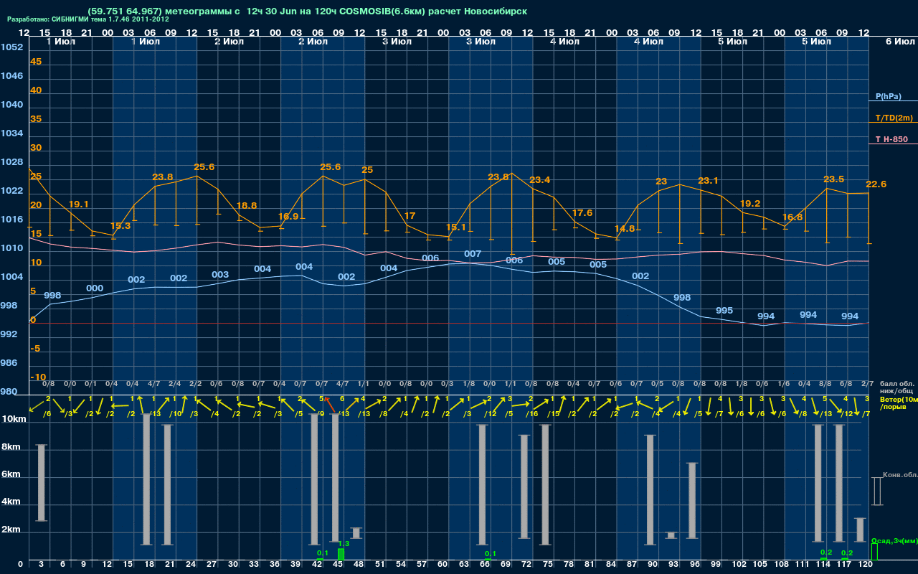Click the 2/2 cloud amount value
The height and width of the screenshot is (574, 918).
click(195, 385)
